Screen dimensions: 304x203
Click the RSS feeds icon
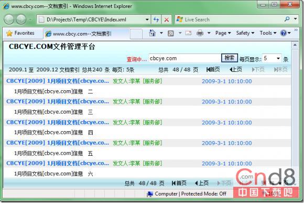(x=171, y=33)
